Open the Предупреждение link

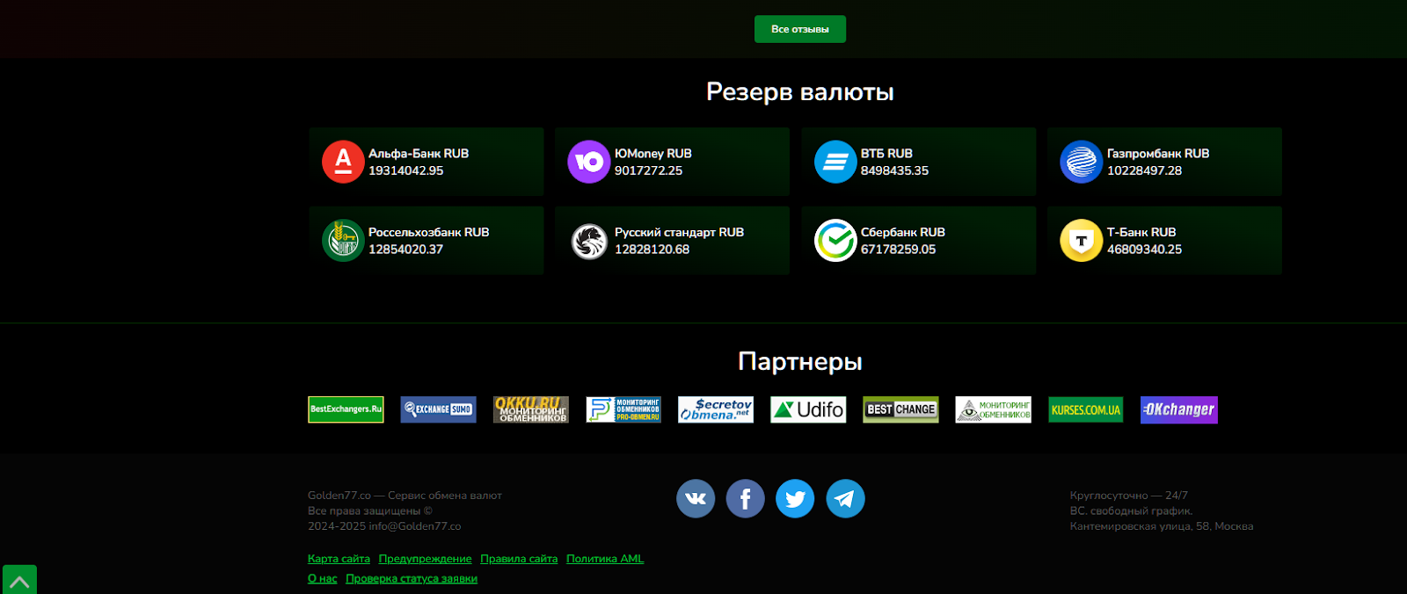click(425, 559)
